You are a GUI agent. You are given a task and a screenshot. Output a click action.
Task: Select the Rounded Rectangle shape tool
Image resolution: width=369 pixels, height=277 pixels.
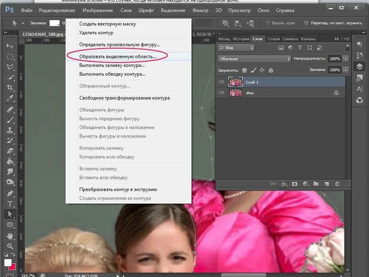(10, 224)
